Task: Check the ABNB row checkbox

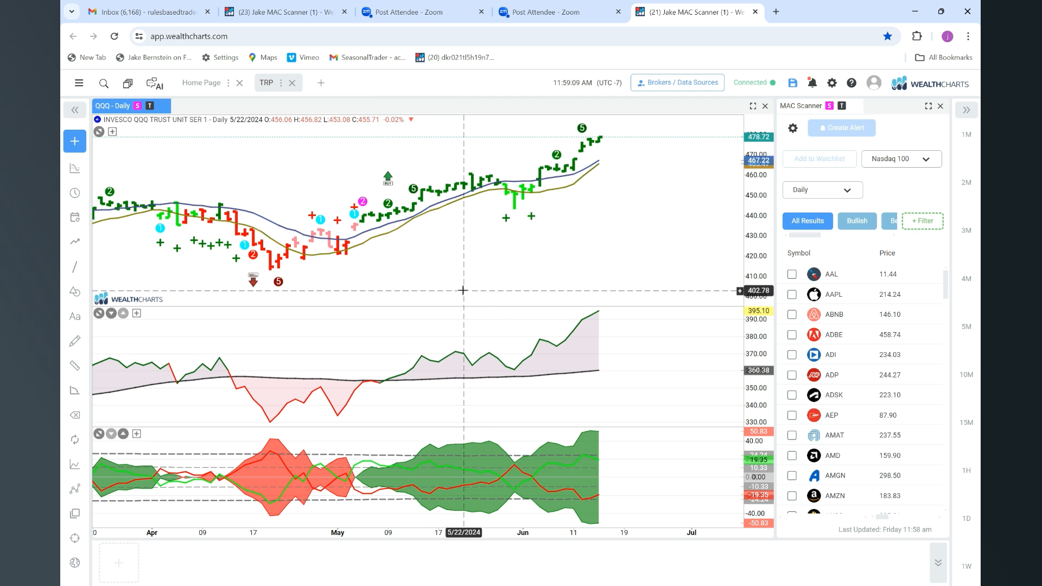Action: pyautogui.click(x=792, y=315)
